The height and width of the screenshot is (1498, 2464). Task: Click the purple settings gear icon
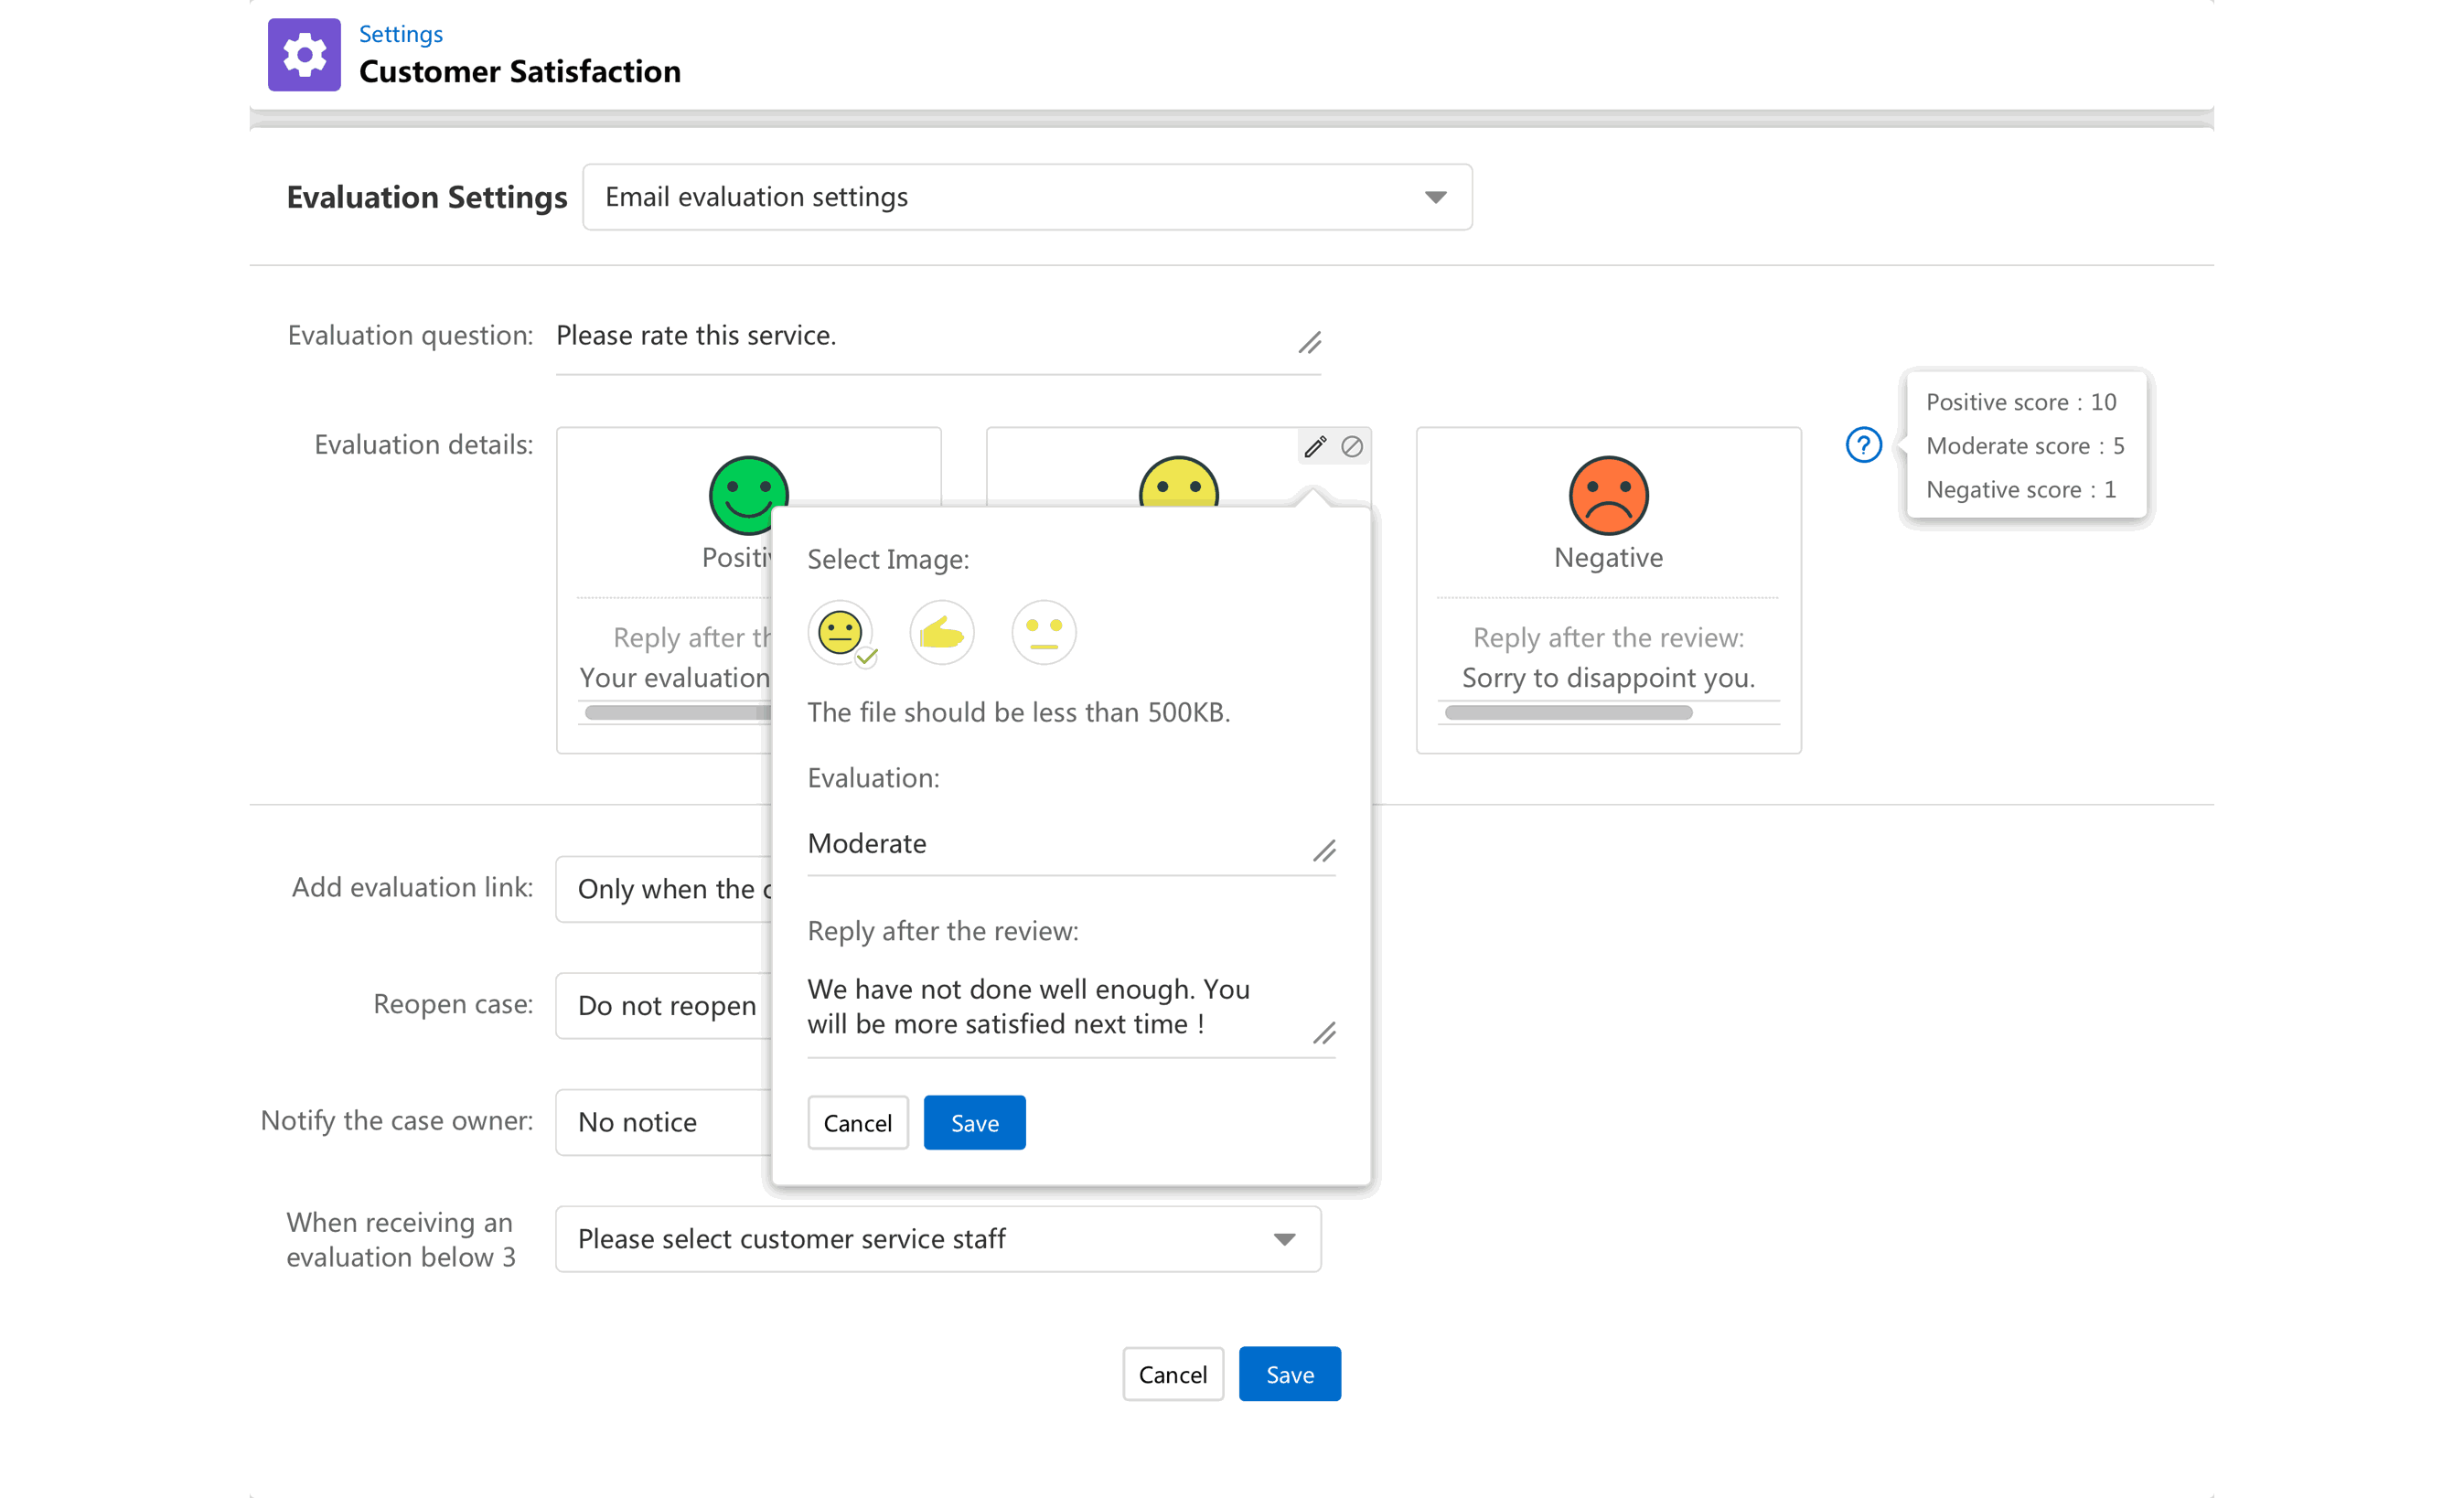(x=304, y=55)
